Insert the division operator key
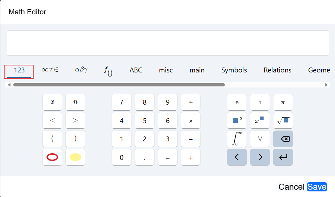 coord(191,102)
